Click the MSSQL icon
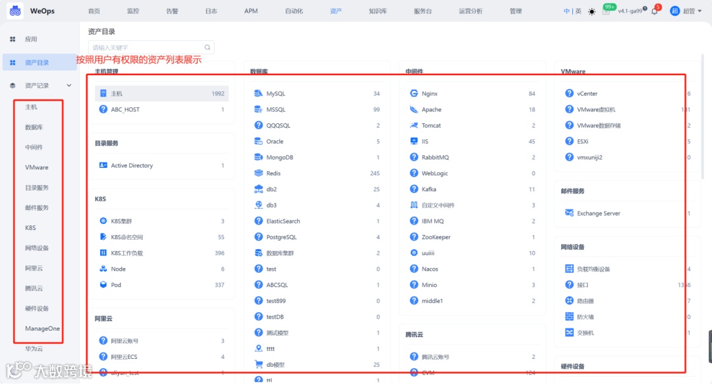The image size is (712, 384). [258, 109]
